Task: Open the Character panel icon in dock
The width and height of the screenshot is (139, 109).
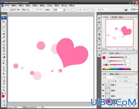Action: pos(99,45)
